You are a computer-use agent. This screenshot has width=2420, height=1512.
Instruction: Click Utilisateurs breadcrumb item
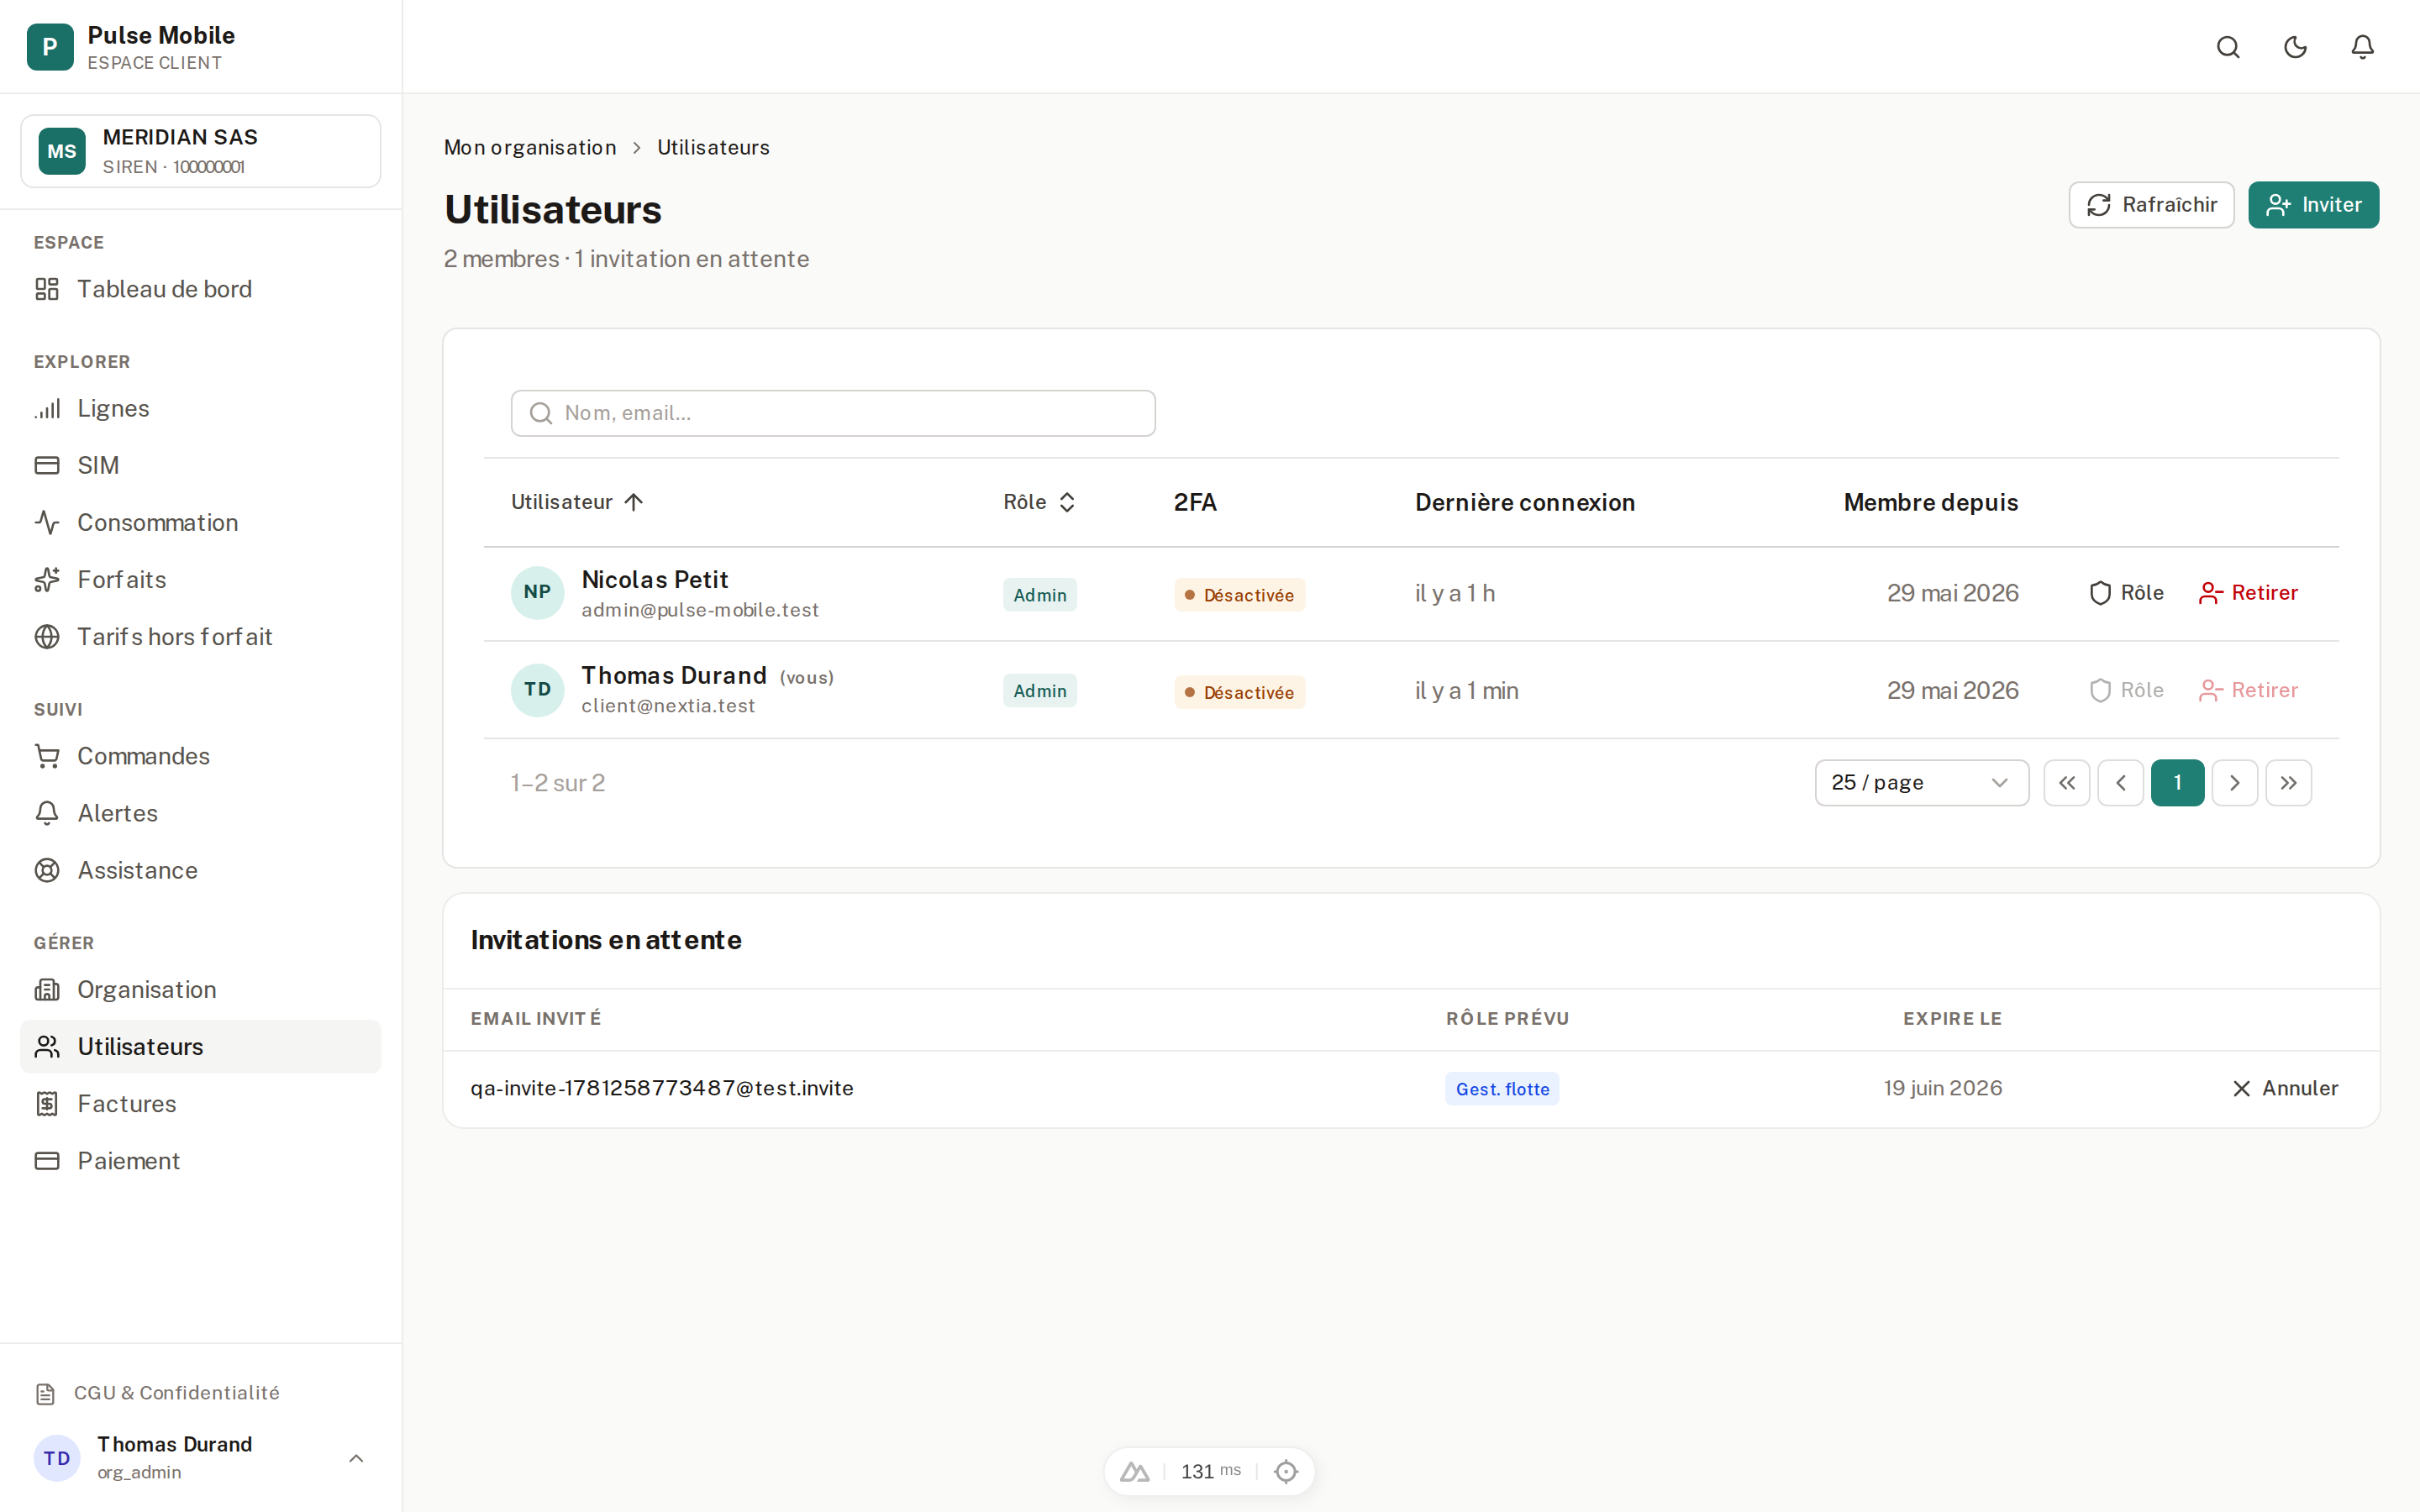pos(713,147)
